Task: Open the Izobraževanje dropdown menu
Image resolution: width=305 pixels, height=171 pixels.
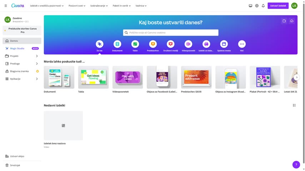Action: [x=99, y=6]
